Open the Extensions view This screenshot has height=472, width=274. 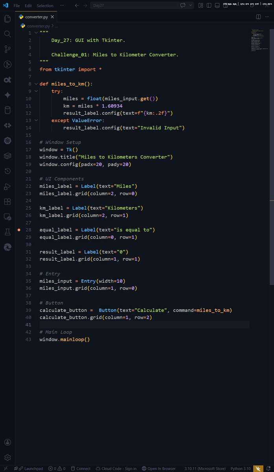pos(7,201)
